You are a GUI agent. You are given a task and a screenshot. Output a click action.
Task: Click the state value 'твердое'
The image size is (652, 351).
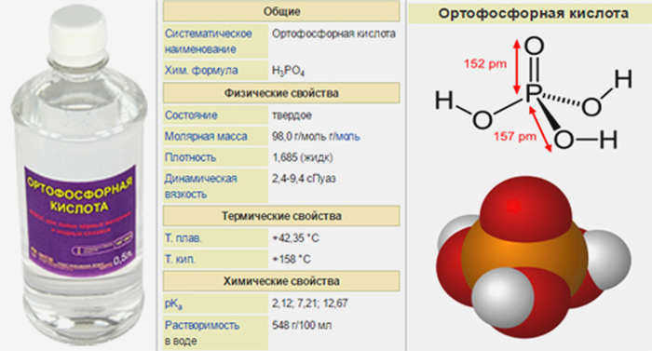point(292,115)
